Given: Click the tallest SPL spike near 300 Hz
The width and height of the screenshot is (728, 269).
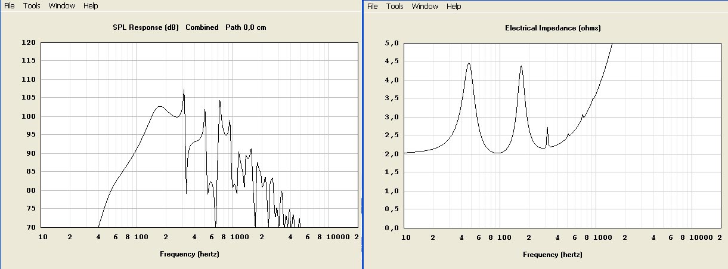Looking at the screenshot, I should pos(184,91).
